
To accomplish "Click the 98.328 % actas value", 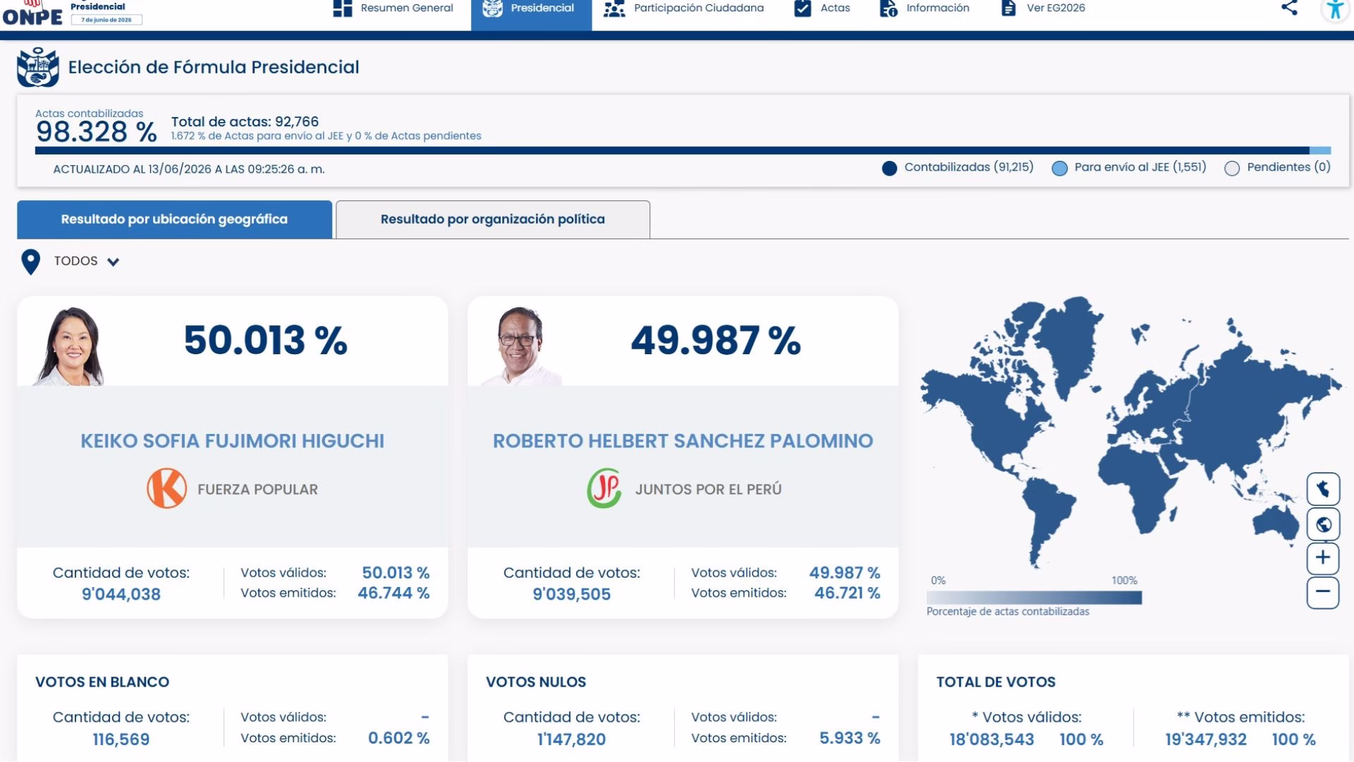I will (97, 132).
